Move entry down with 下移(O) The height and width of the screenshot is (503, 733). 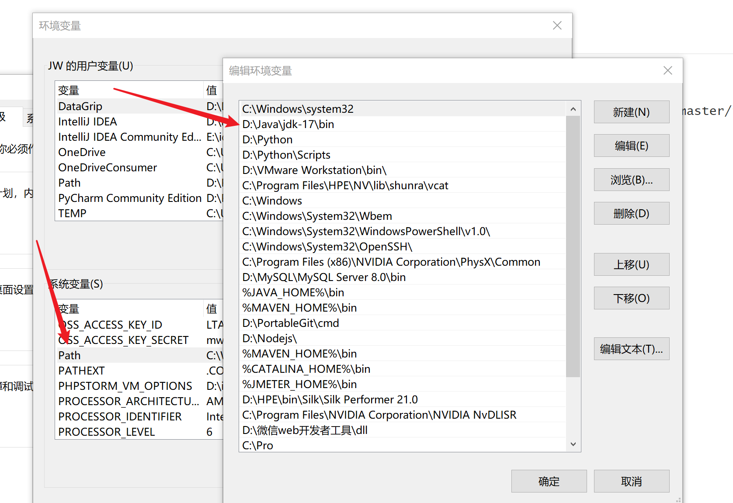(631, 298)
